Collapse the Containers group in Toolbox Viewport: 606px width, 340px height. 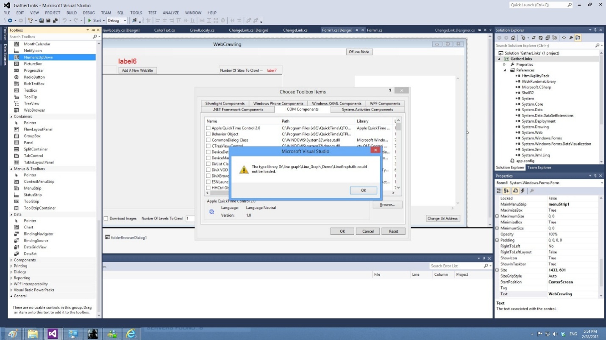coord(11,116)
